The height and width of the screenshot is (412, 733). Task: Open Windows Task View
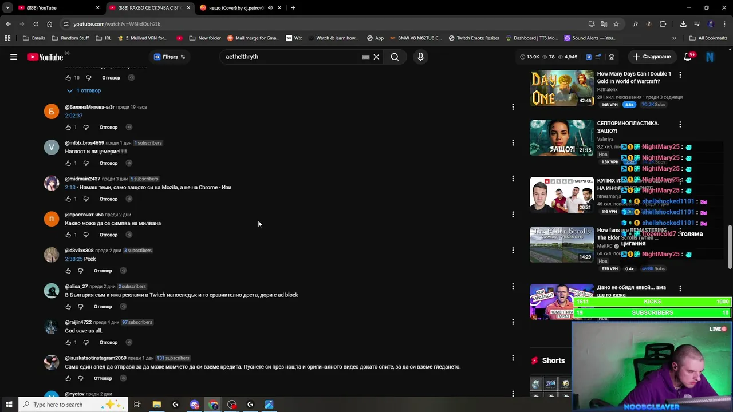click(137, 405)
